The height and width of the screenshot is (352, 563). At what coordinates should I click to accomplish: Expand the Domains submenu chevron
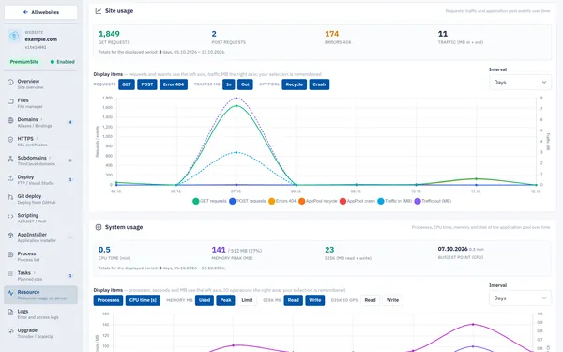click(41, 119)
